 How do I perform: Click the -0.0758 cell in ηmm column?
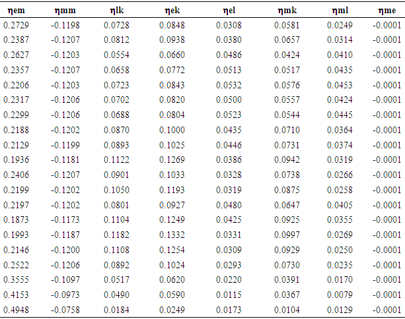(67, 310)
